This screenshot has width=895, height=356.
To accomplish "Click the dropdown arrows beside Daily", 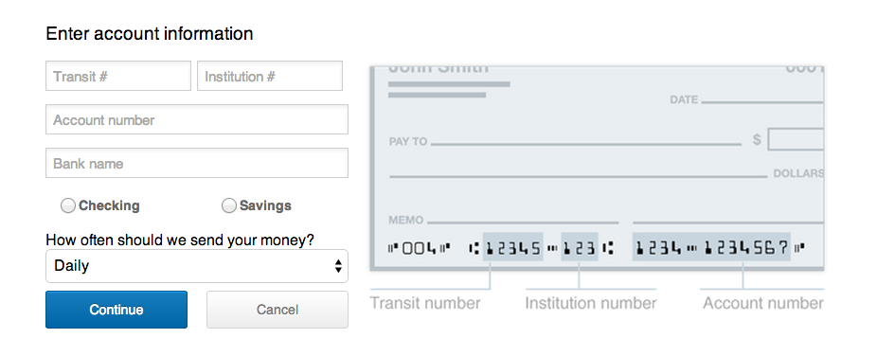I will 338,266.
